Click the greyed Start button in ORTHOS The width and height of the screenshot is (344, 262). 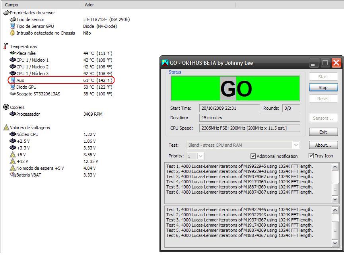click(x=323, y=77)
